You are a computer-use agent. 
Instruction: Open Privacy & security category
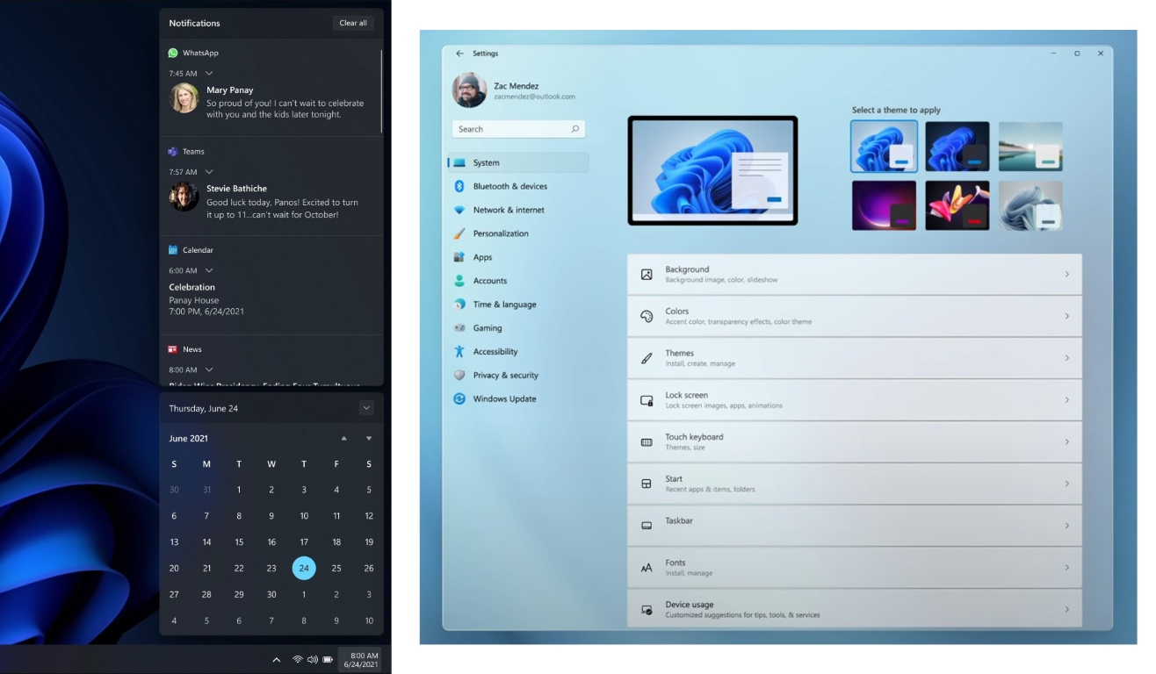click(x=518, y=375)
